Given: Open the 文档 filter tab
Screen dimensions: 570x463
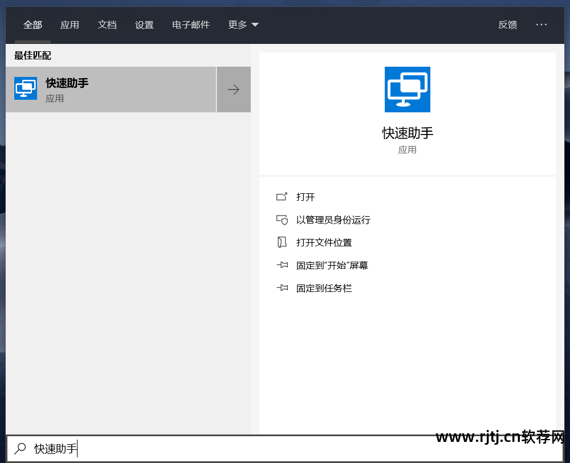Looking at the screenshot, I should 107,25.
